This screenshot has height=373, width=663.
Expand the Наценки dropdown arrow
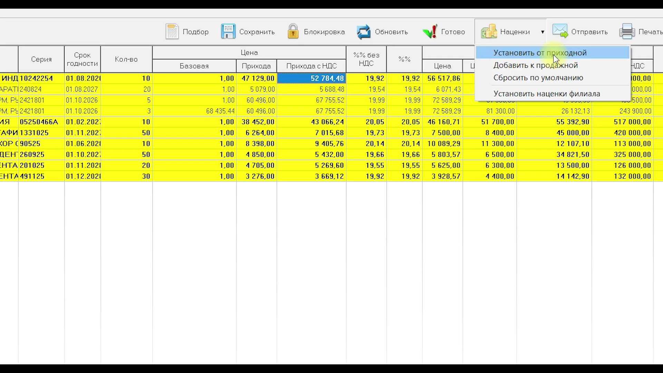pos(542,32)
